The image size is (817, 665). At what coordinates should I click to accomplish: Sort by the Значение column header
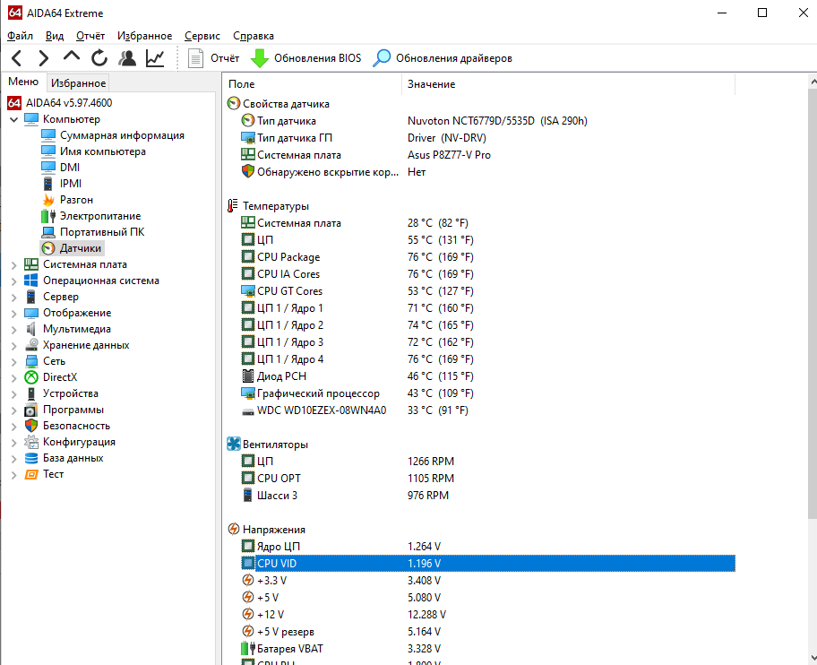[x=568, y=84]
